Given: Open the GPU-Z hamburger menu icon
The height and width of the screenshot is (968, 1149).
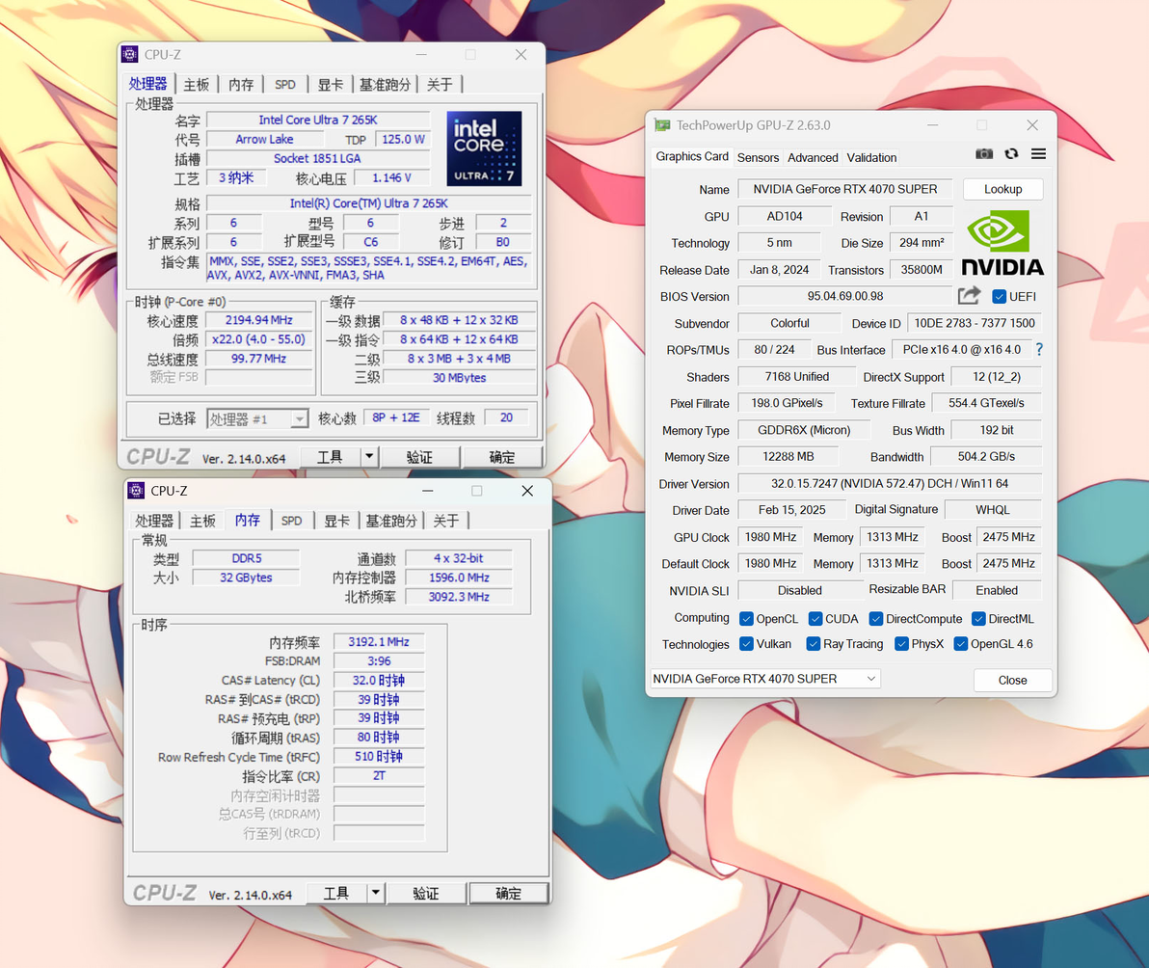Looking at the screenshot, I should (1038, 154).
